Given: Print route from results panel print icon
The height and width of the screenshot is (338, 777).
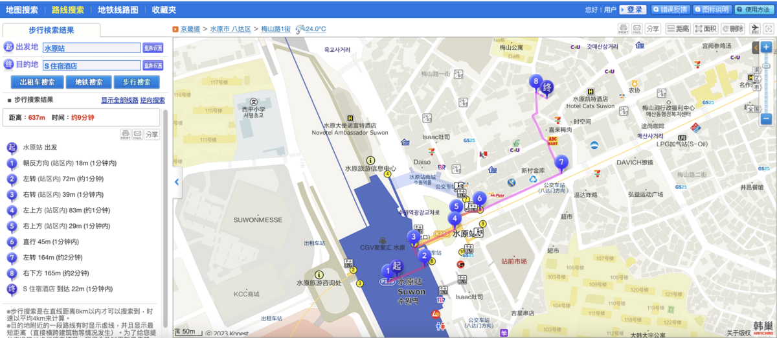Looking at the screenshot, I should tap(126, 134).
